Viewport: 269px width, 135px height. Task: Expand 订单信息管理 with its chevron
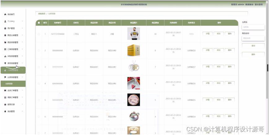[x=22, y=49]
